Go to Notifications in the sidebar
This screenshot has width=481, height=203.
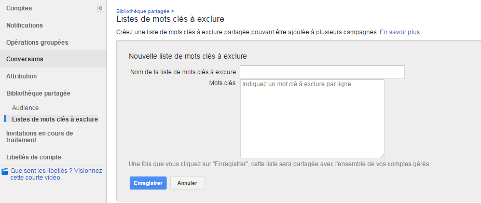pos(24,25)
